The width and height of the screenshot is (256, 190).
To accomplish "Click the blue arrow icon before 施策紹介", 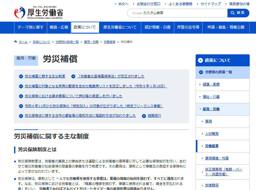I will (x=144, y=116).
